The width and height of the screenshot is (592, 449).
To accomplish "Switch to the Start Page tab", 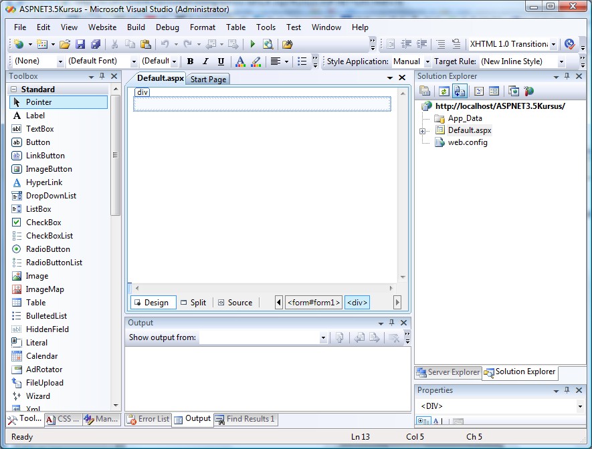I will pos(208,79).
